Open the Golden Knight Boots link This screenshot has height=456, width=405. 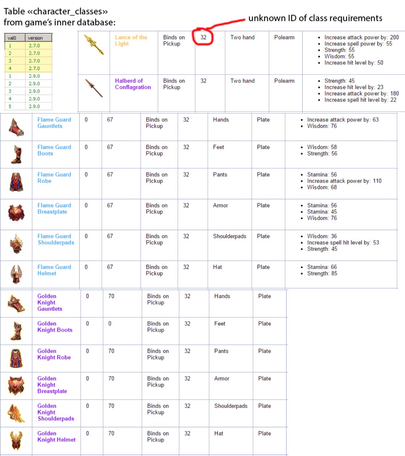(55, 327)
